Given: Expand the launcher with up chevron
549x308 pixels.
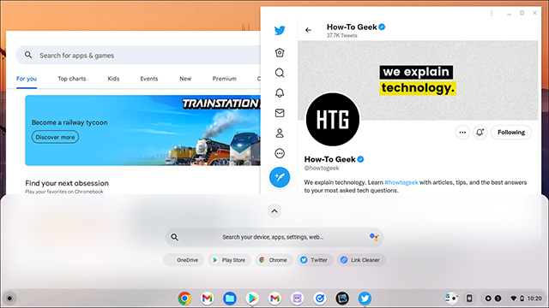Looking at the screenshot, I should pos(274,211).
